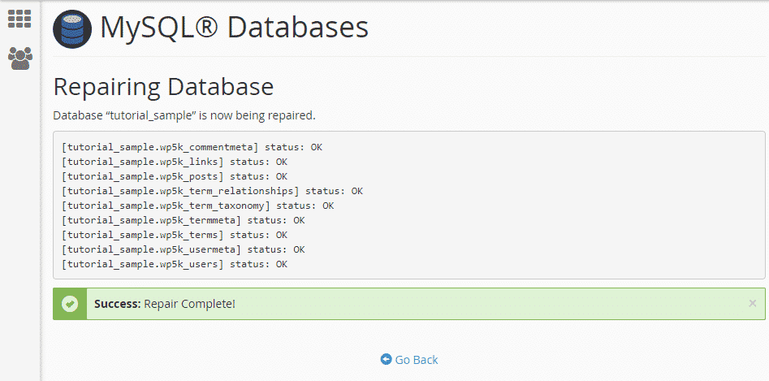Image resolution: width=769 pixels, height=381 pixels.
Task: Click the green success checkmark icon
Action: click(70, 304)
